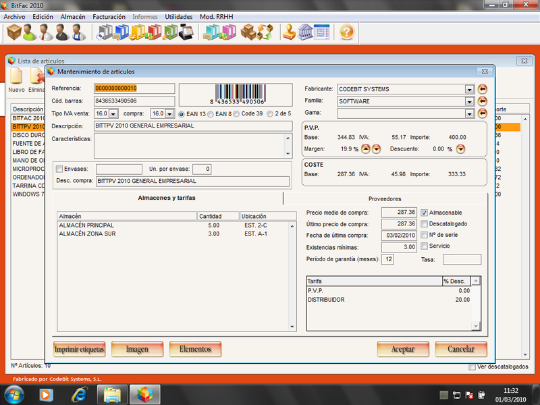The height and width of the screenshot is (405, 540).
Task: Click the Referencia input field
Action: pos(134,88)
